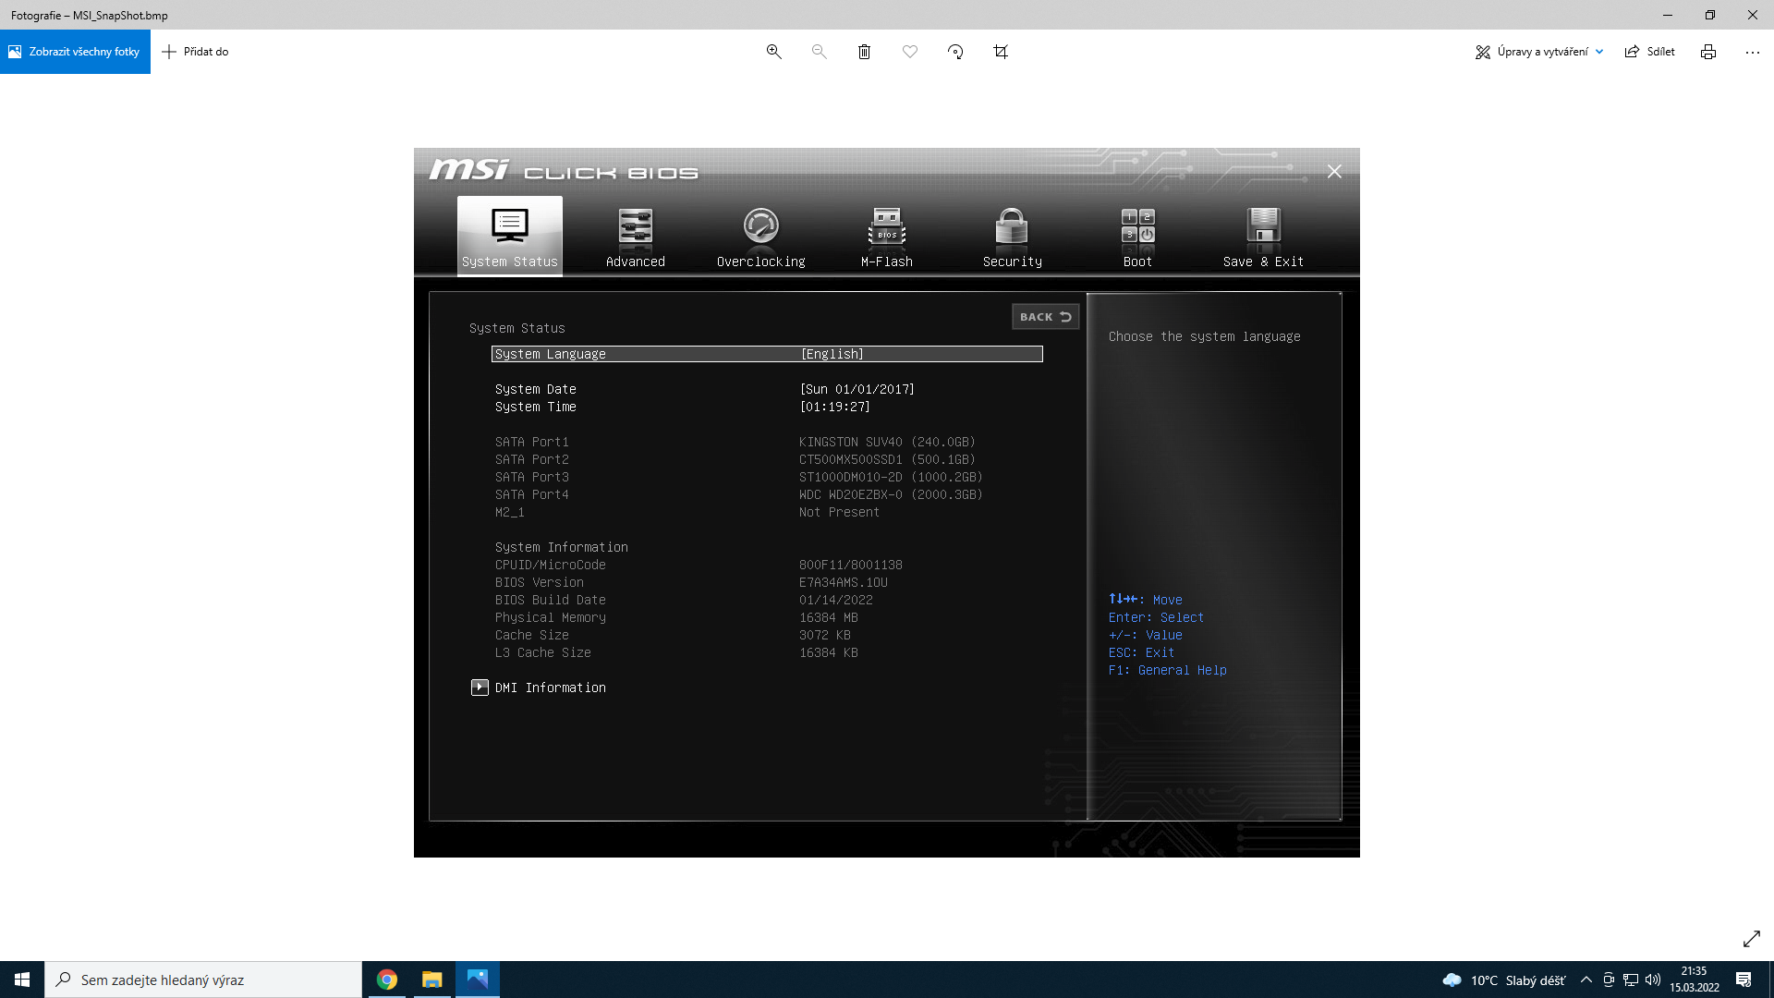Click the zoom out magnifier icon
1774x998 pixels.
(819, 52)
